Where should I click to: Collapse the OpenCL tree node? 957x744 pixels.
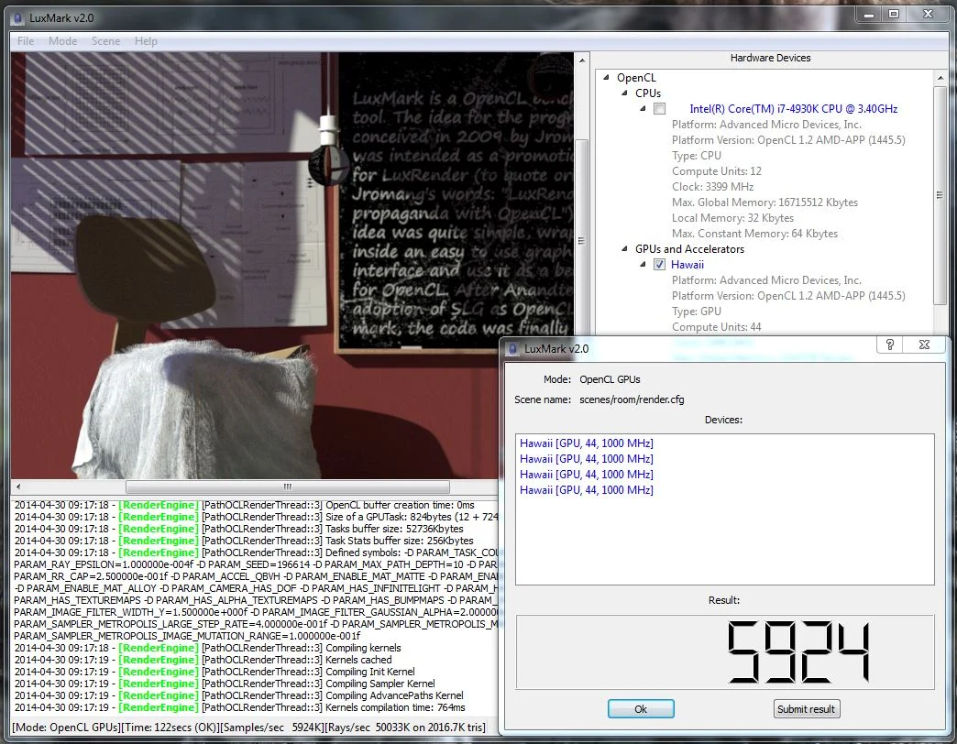tap(606, 78)
